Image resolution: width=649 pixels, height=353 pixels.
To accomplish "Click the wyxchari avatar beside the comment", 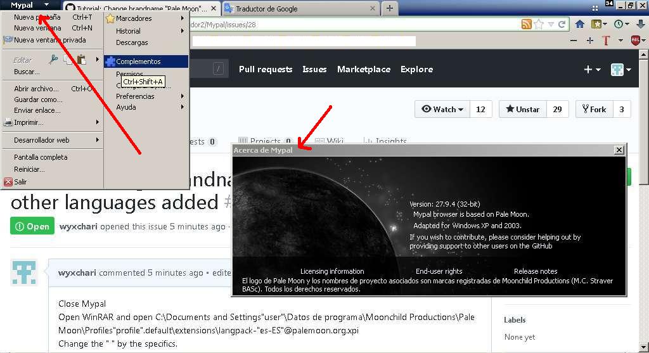I will pyautogui.click(x=24, y=273).
